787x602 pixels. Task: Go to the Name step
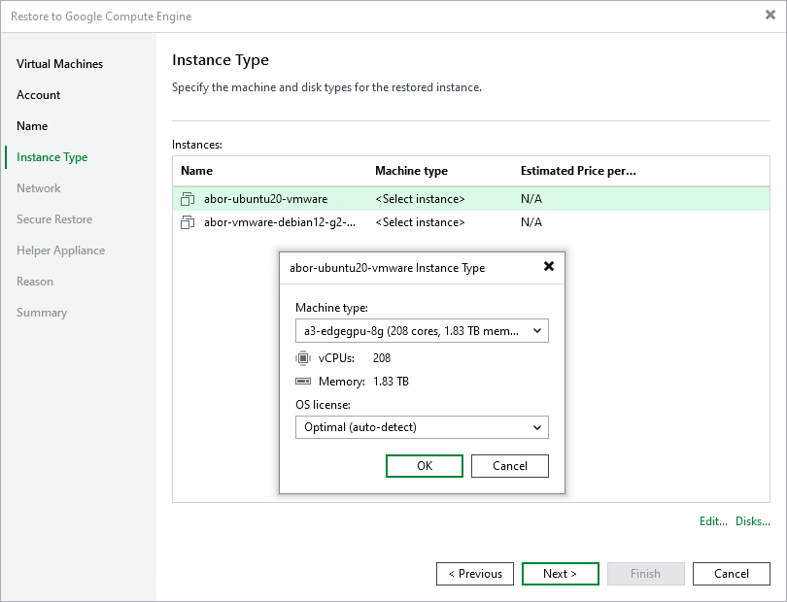tap(32, 126)
